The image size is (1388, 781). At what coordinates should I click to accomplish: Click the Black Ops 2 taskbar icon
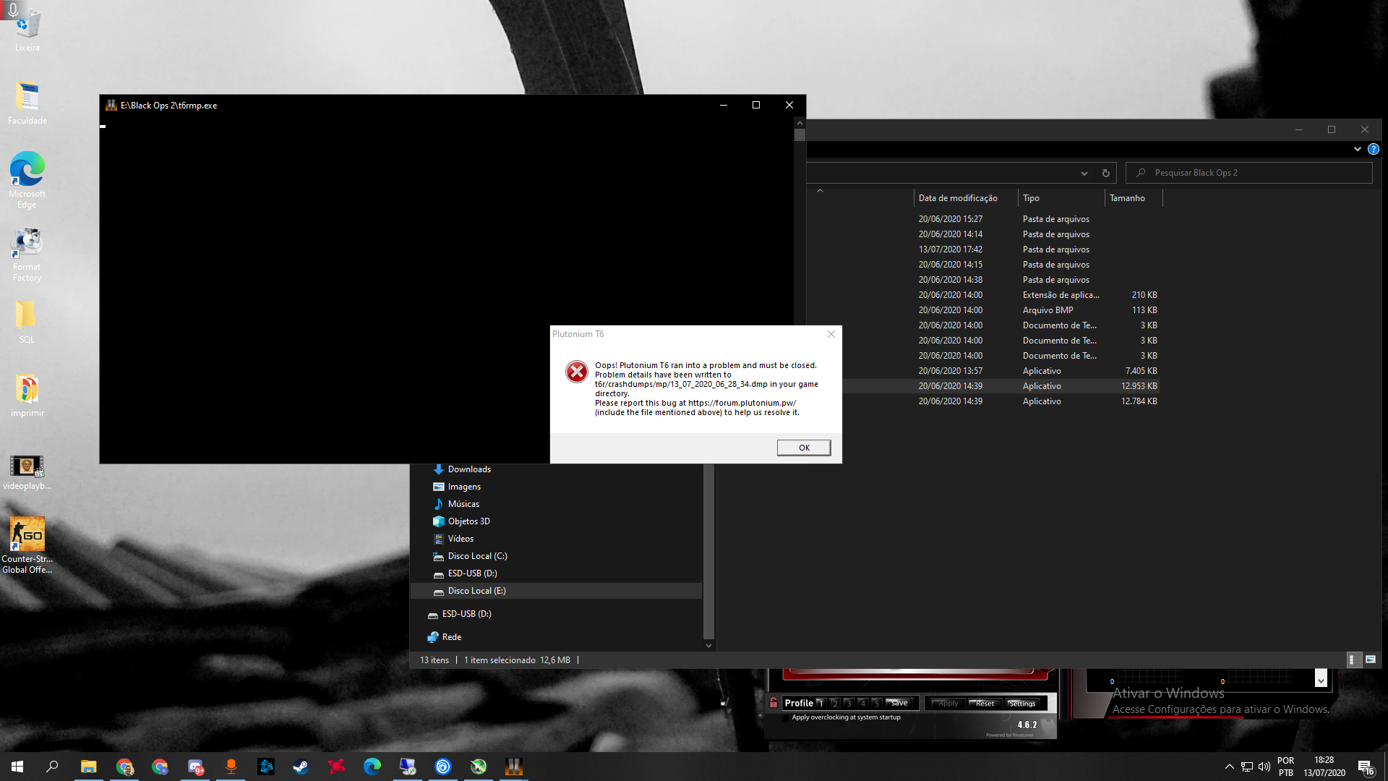click(514, 767)
